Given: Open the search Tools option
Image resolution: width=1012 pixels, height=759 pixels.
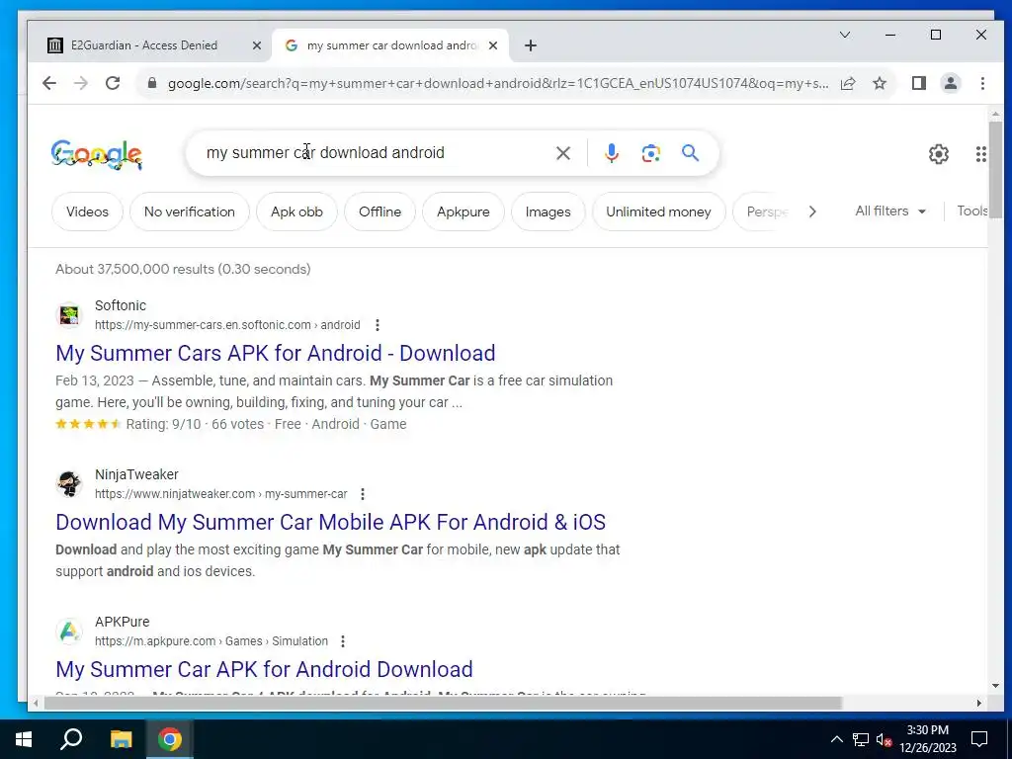Looking at the screenshot, I should click(x=972, y=211).
